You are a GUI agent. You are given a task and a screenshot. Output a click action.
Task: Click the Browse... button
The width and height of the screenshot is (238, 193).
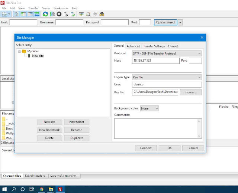191,92
